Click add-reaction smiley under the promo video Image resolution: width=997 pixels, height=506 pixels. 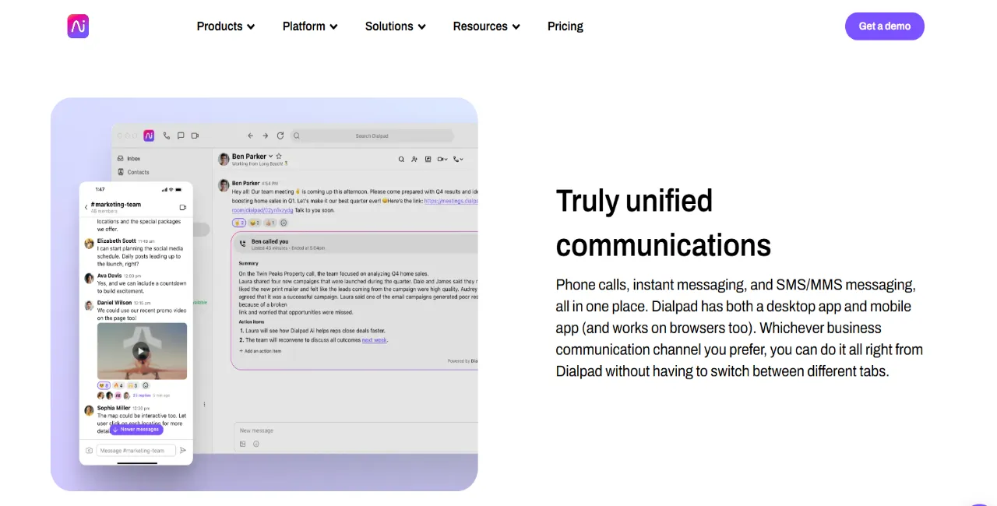point(146,385)
